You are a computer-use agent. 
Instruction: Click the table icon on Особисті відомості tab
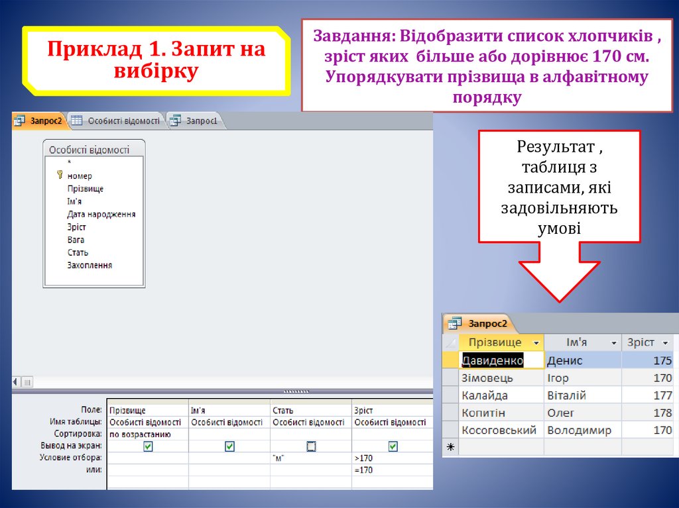tap(77, 121)
